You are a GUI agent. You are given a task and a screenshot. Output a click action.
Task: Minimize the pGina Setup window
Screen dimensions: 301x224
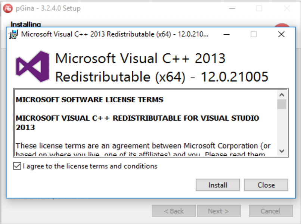[x=232, y=8]
